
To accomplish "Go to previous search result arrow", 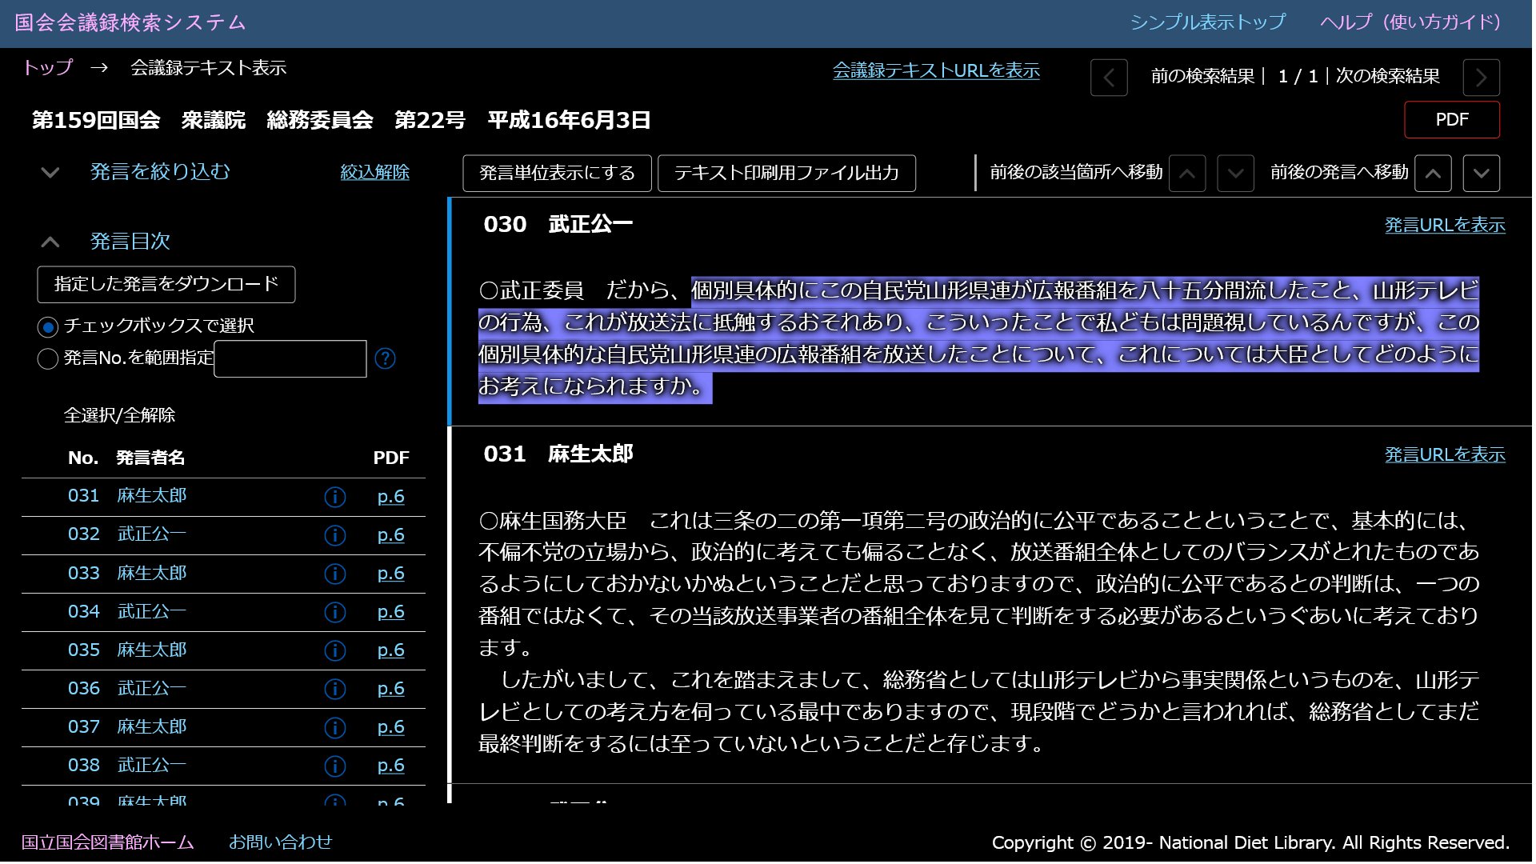I will [1109, 78].
